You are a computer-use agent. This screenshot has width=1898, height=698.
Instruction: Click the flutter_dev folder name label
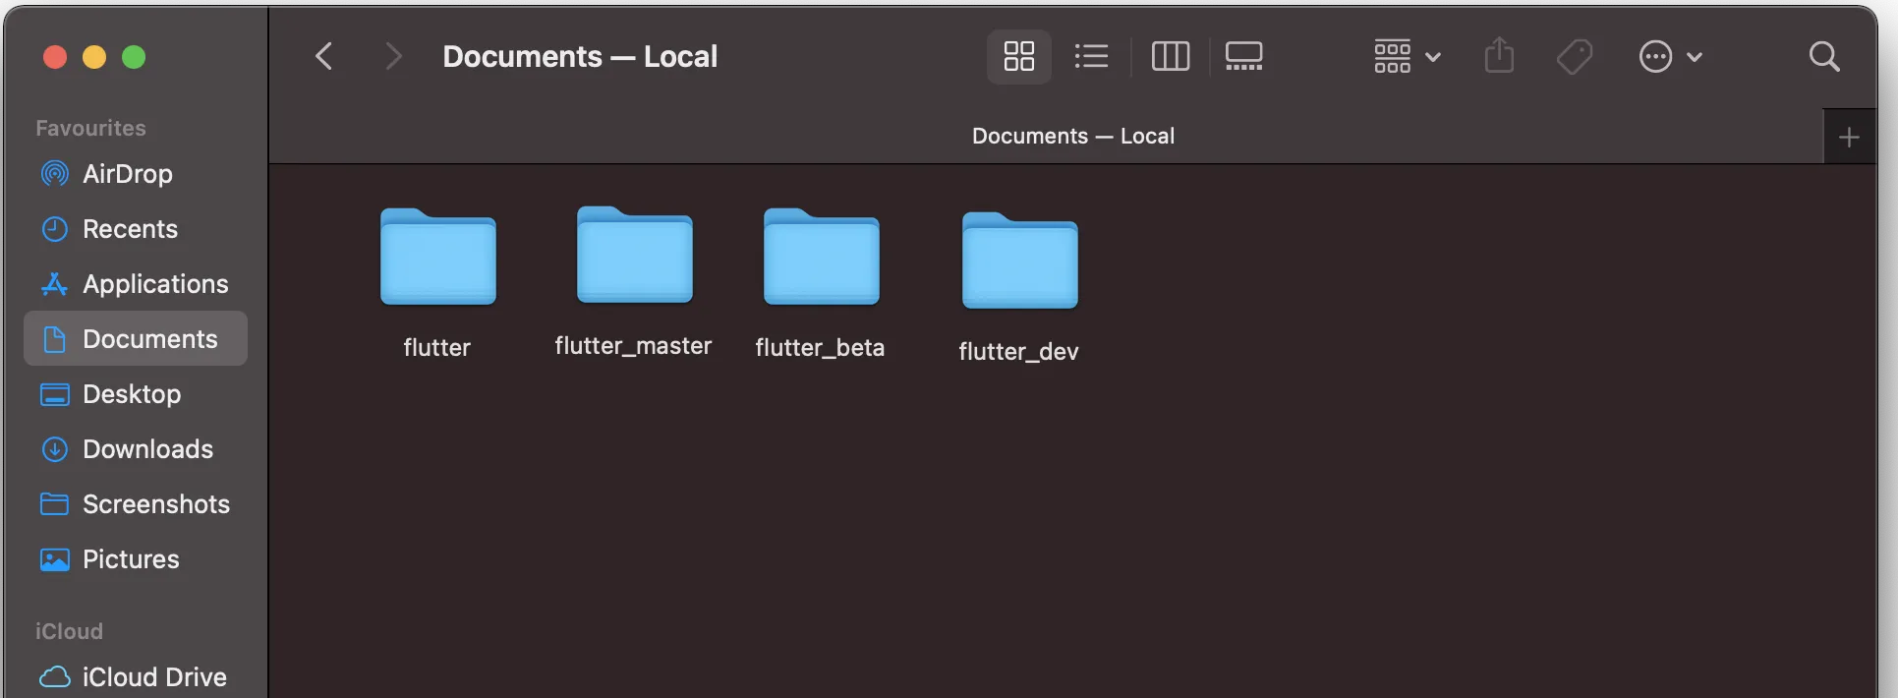click(x=1018, y=352)
